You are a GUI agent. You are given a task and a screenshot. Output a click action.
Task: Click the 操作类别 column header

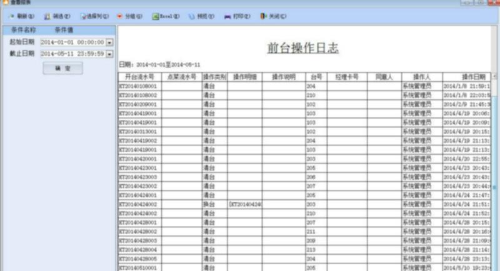(214, 77)
